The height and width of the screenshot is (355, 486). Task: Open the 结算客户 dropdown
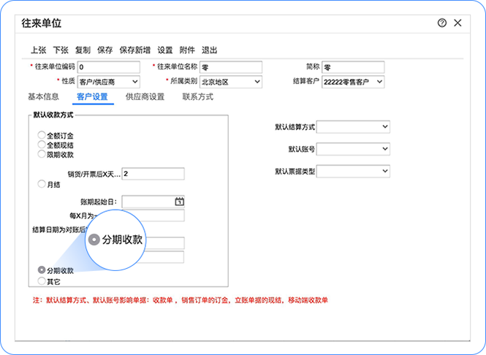(353, 82)
